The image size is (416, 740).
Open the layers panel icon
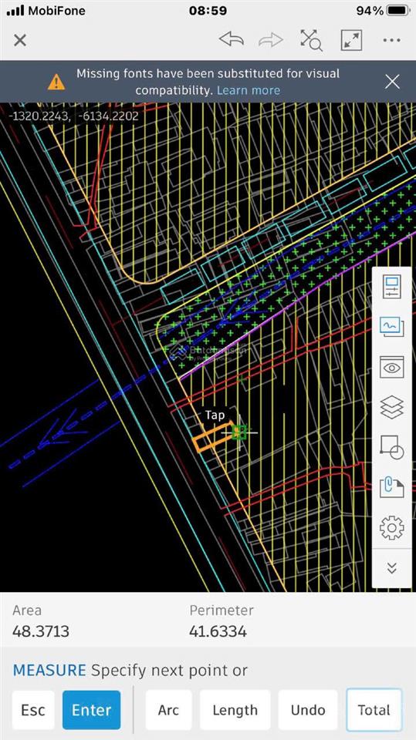[392, 407]
